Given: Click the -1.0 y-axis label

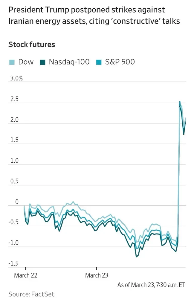Looking at the screenshot, I should point(14,243).
